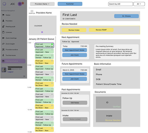
Task: Click the Pre-meeting Summary heading
Action: [105, 46]
